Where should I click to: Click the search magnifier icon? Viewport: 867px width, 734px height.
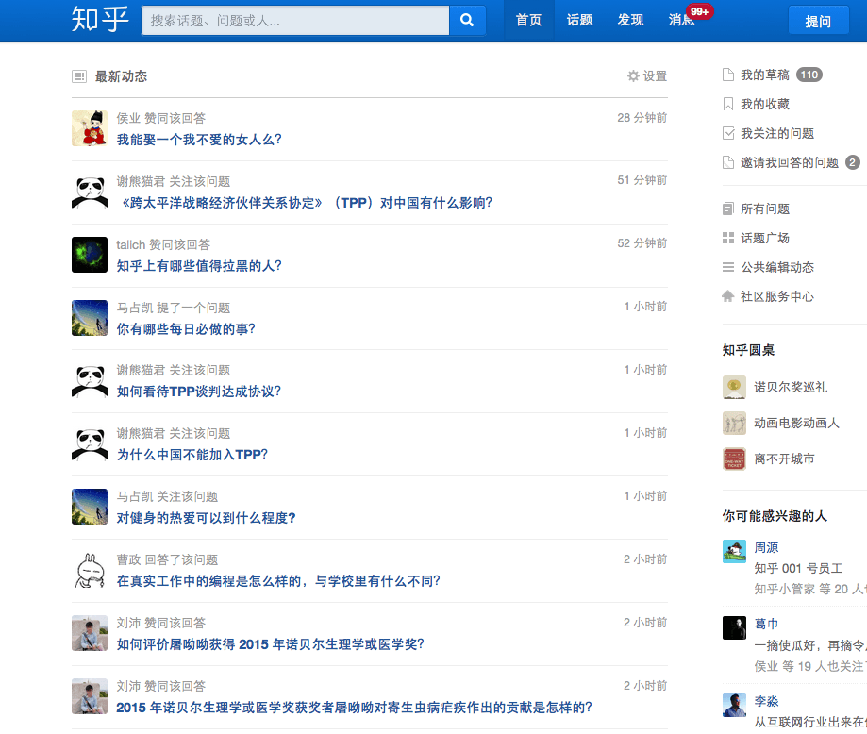[x=467, y=19]
